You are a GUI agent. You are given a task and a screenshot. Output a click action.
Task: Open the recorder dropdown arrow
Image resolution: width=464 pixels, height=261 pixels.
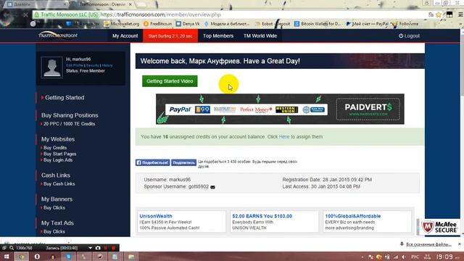pos(90,248)
